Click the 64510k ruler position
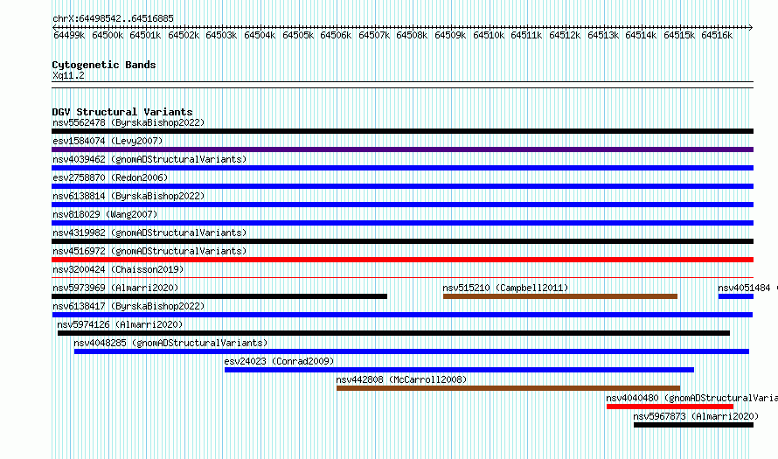The width and height of the screenshot is (778, 459). [x=489, y=35]
